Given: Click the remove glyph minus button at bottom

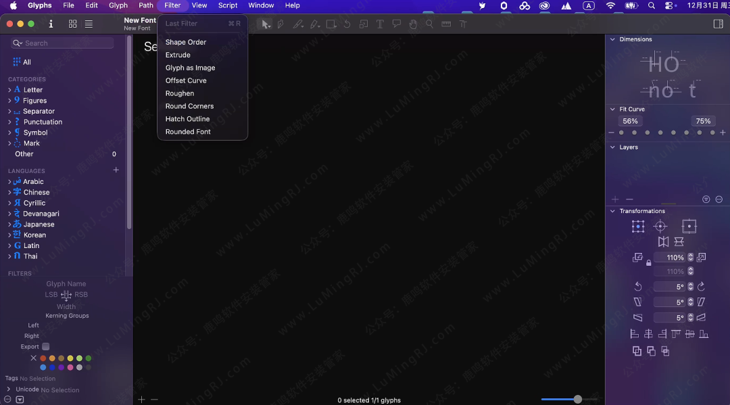Looking at the screenshot, I should (x=154, y=400).
